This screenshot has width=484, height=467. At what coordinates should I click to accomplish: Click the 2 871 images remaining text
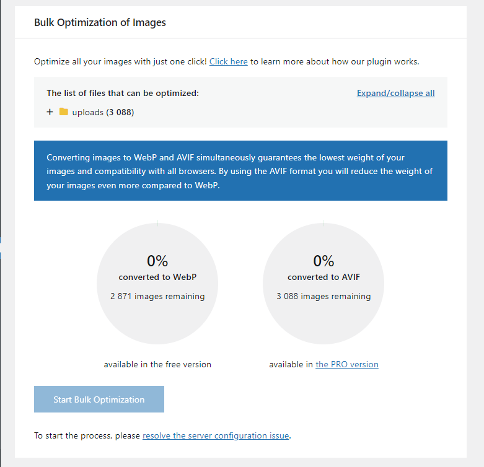157,296
